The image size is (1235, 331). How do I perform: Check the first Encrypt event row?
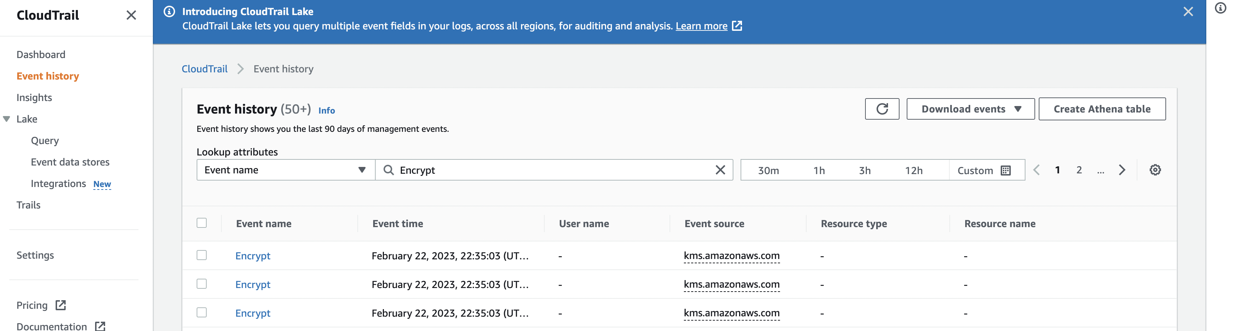pyautogui.click(x=202, y=255)
